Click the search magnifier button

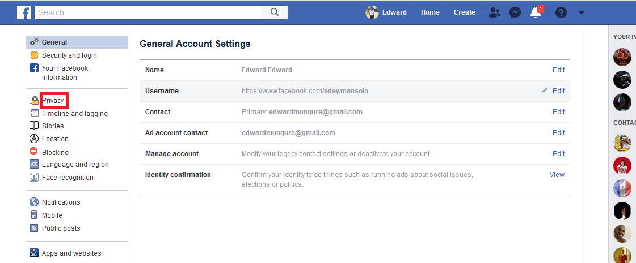tap(275, 12)
